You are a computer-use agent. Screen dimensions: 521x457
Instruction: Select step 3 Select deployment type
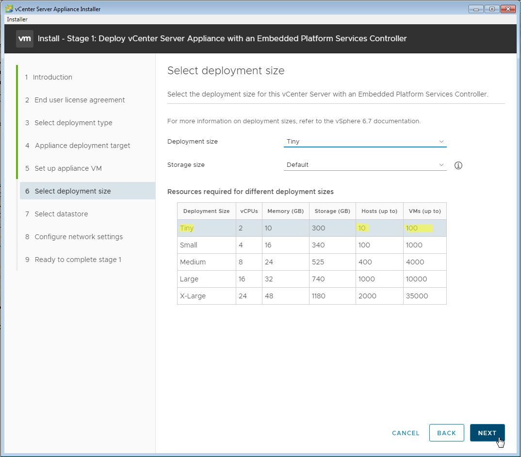[73, 123]
